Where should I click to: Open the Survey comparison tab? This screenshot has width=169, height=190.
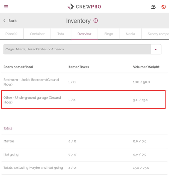[155, 34]
